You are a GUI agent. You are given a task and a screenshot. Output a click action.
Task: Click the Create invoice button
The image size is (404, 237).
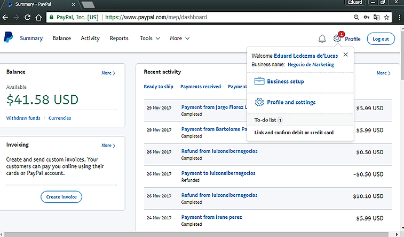click(61, 197)
